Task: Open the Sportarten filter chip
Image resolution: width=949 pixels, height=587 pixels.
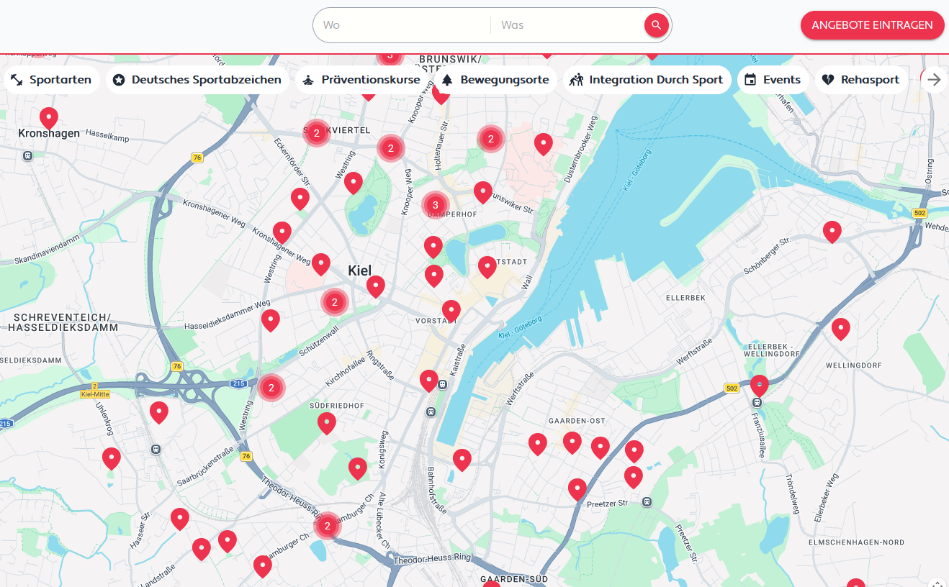Action: [51, 80]
